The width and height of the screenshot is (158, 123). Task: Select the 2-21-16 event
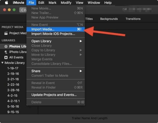[13, 79]
